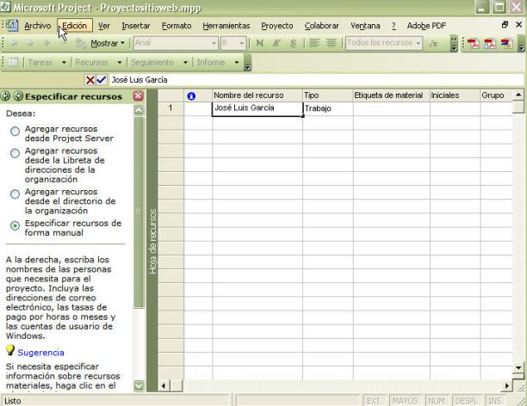This screenshot has width=527, height=406.
Task: Open the Herramientas menu
Action: (226, 26)
